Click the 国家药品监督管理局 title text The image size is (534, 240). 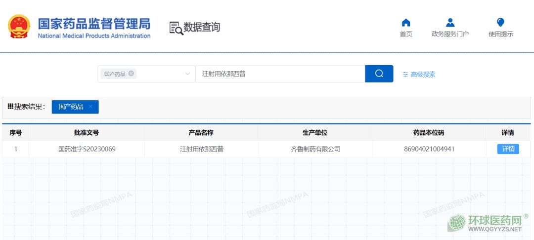94,24
